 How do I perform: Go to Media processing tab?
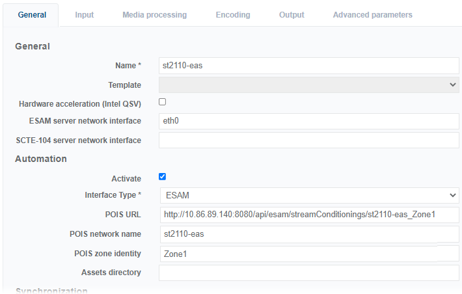[x=154, y=15]
